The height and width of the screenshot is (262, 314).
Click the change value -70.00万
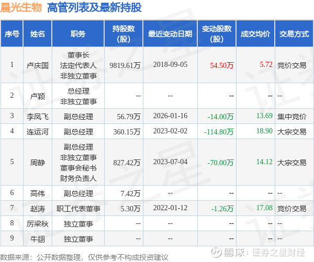click(x=220, y=163)
